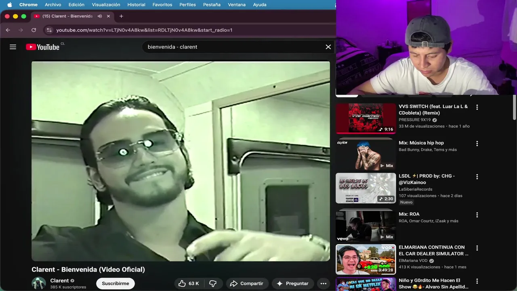The width and height of the screenshot is (517, 291).
Task: Open more actions under the video
Action: tap(323, 283)
